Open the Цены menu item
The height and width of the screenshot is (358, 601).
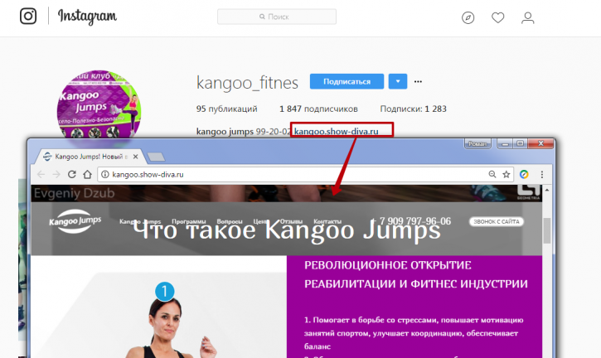260,221
